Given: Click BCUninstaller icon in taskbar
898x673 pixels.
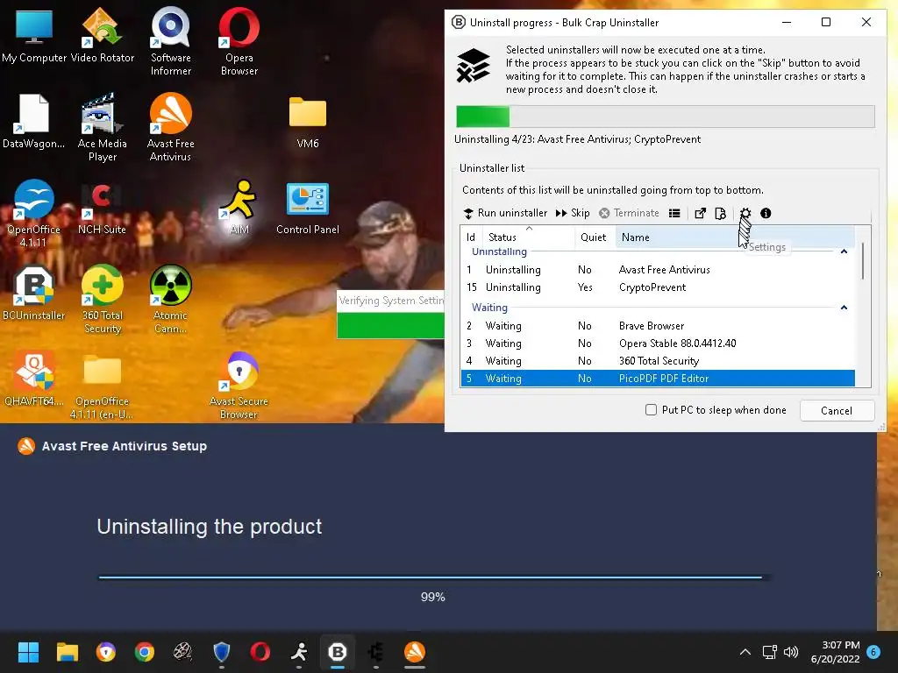Looking at the screenshot, I should point(338,652).
